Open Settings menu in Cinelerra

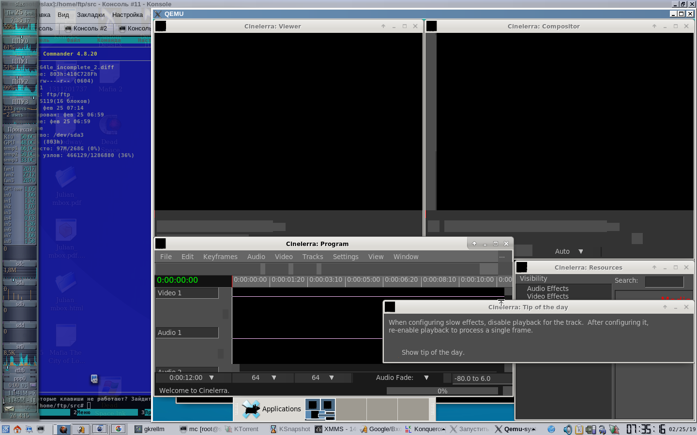(x=346, y=257)
